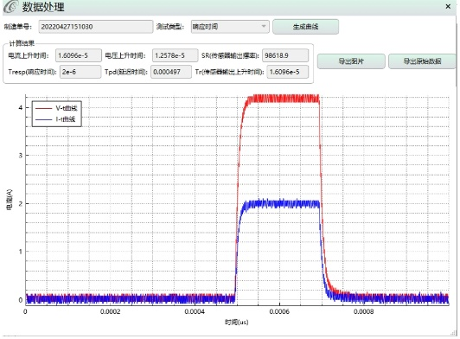Click the 电压上升时间 value field
Viewport: 460px width, 339px height.
175,55
